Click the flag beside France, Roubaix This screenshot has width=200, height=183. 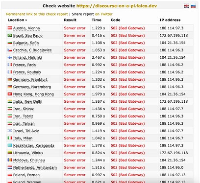pos(10,72)
